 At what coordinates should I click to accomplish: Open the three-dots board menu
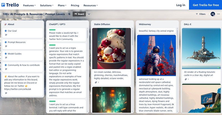click(218, 14)
